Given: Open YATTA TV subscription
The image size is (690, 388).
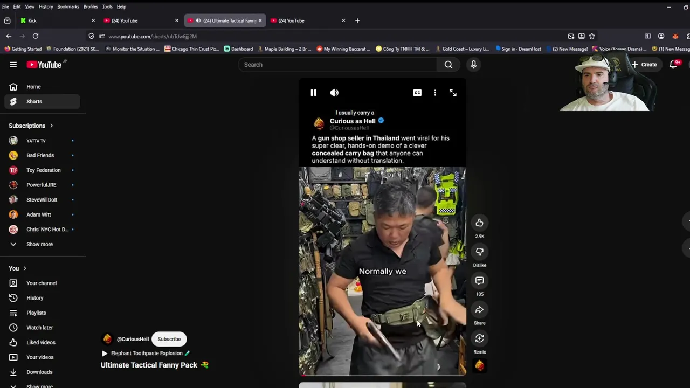Looking at the screenshot, I should coord(42,141).
